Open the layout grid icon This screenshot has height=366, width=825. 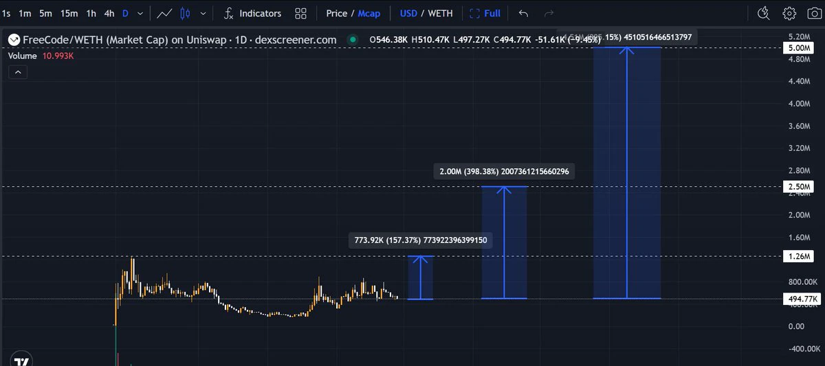[300, 13]
